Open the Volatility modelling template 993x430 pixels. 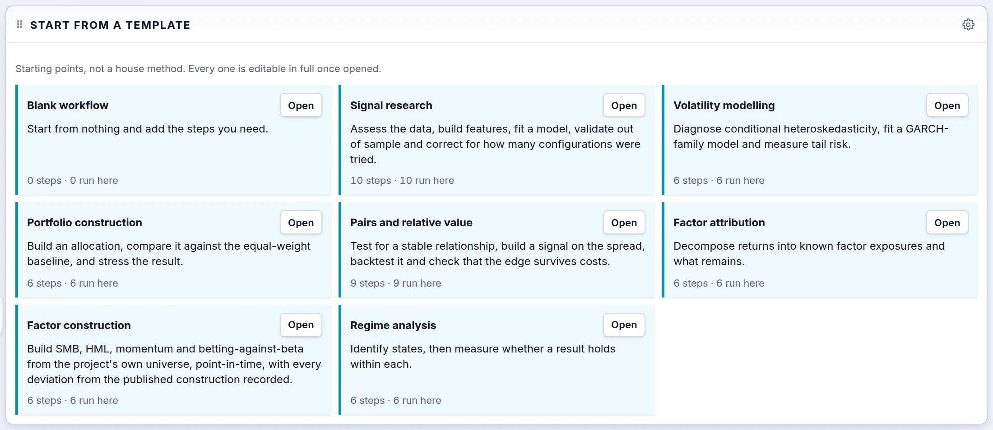pos(947,105)
